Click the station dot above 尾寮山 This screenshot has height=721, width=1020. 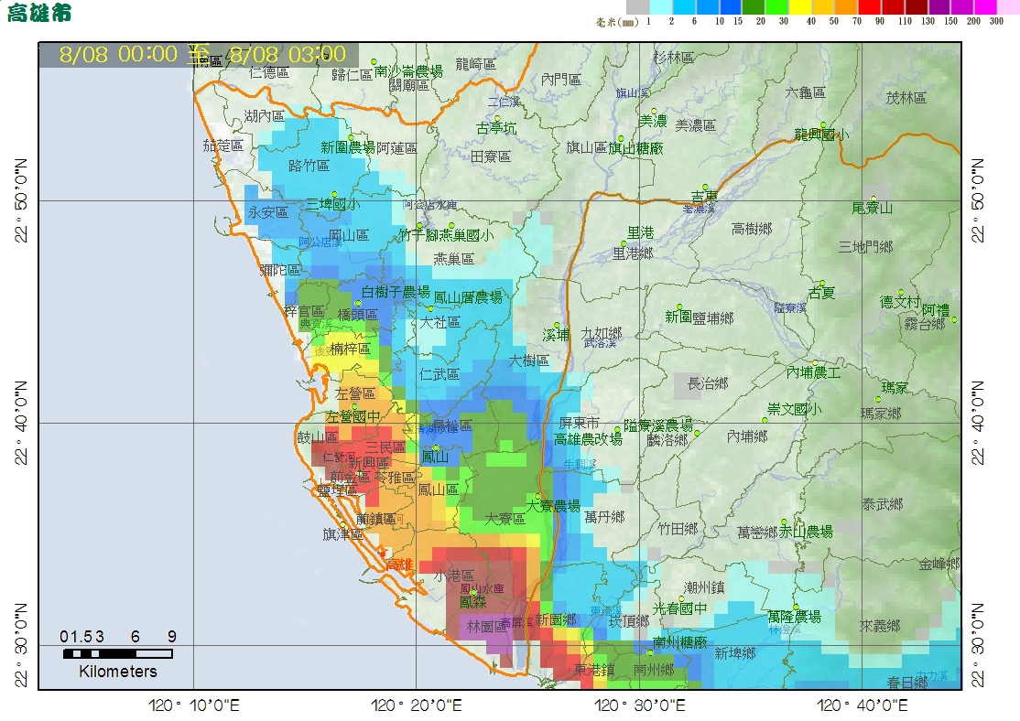[874, 199]
